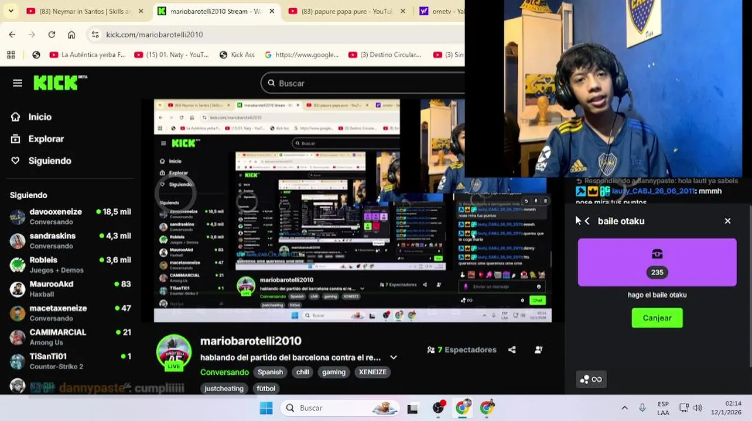Click the microphone tray icon
Image resolution: width=752 pixels, height=421 pixels.
(x=642, y=408)
